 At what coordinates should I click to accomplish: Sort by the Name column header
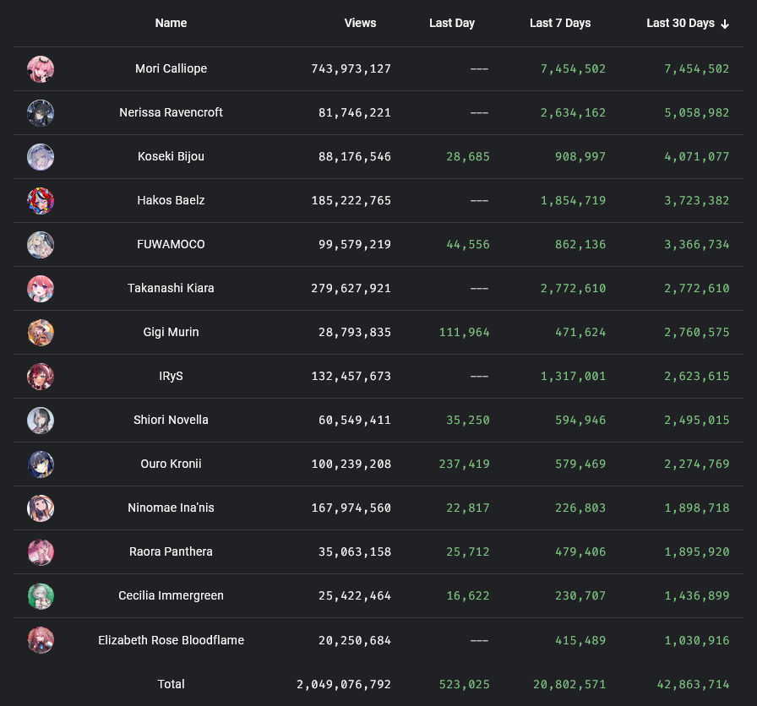(171, 24)
